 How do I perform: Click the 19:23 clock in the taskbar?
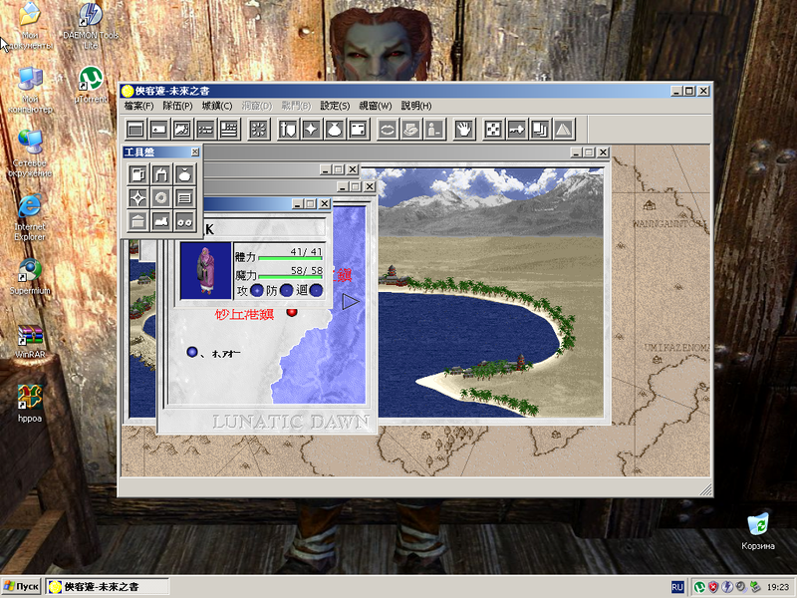click(x=778, y=587)
